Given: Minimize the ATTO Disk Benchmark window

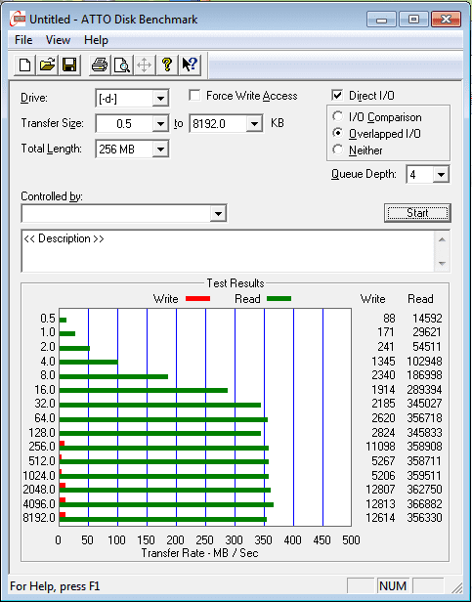Looking at the screenshot, I should click(x=381, y=19).
